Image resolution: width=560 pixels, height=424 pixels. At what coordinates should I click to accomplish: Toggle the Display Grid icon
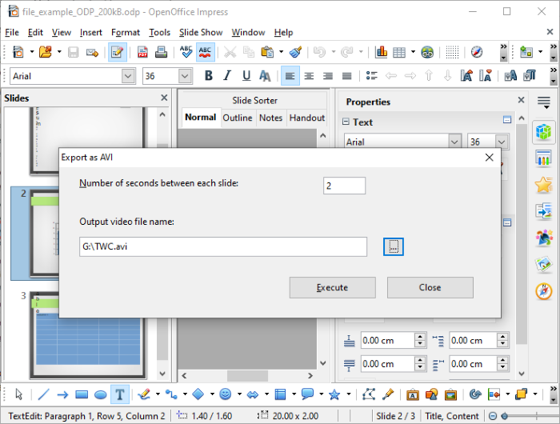coord(452,52)
